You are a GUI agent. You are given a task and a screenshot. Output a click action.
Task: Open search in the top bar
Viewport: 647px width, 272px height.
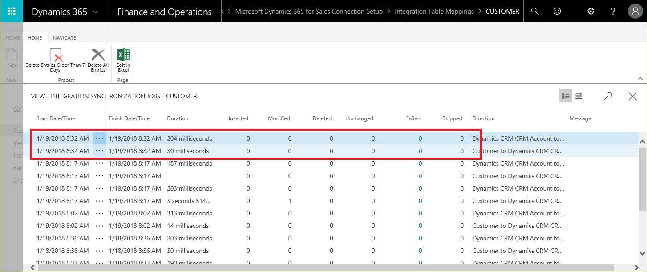(535, 11)
